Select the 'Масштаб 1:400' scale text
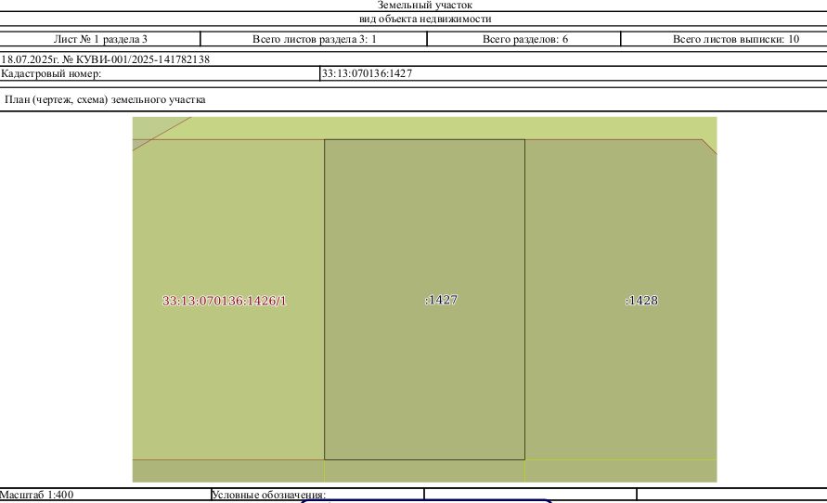 (37, 495)
